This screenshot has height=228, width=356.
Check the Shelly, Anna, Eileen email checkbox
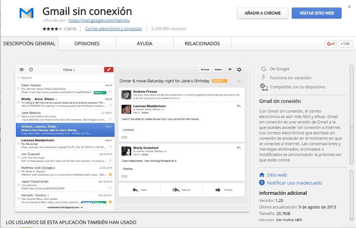[18, 103]
